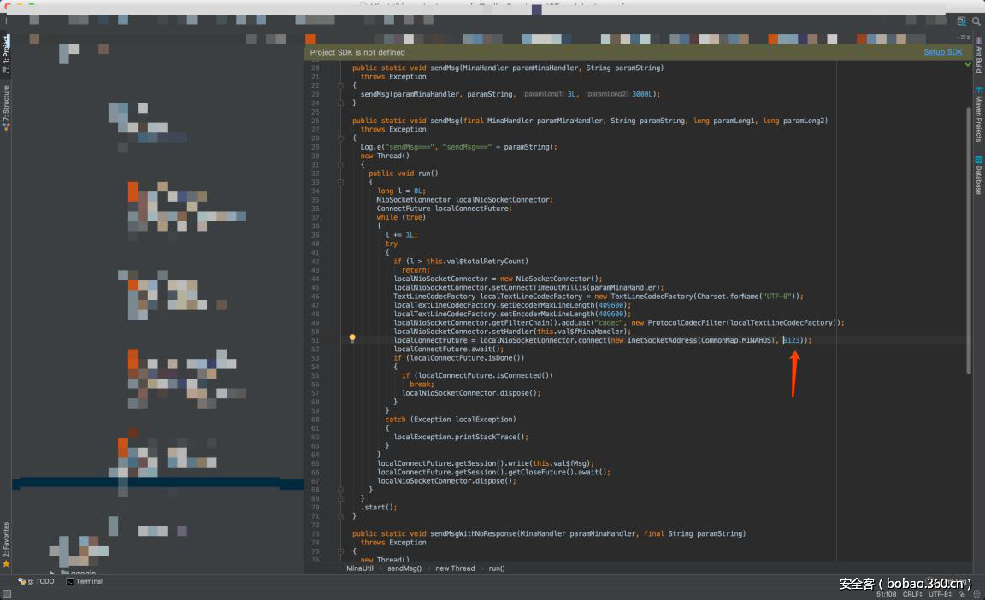Image resolution: width=985 pixels, height=600 pixels.
Task: Open the Favorites tool window
Action: pyautogui.click(x=6, y=544)
